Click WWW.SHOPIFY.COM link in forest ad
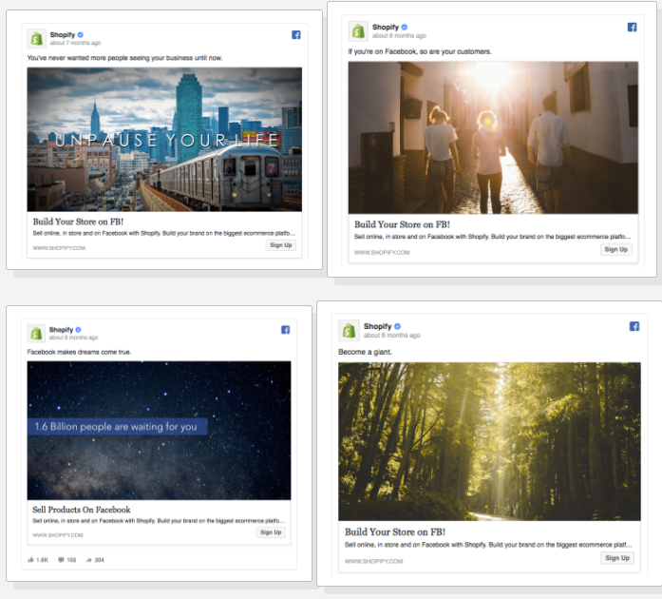This screenshot has height=599, width=662. 373,561
